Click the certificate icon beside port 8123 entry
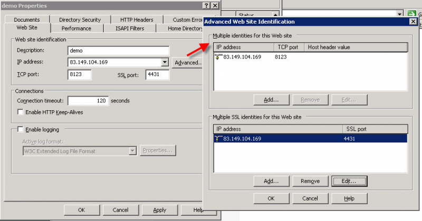 coord(218,57)
